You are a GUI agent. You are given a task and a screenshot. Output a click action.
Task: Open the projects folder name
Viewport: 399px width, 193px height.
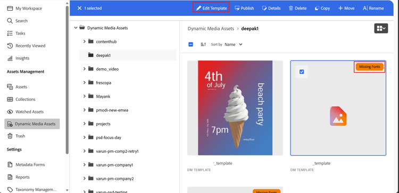[x=103, y=124]
